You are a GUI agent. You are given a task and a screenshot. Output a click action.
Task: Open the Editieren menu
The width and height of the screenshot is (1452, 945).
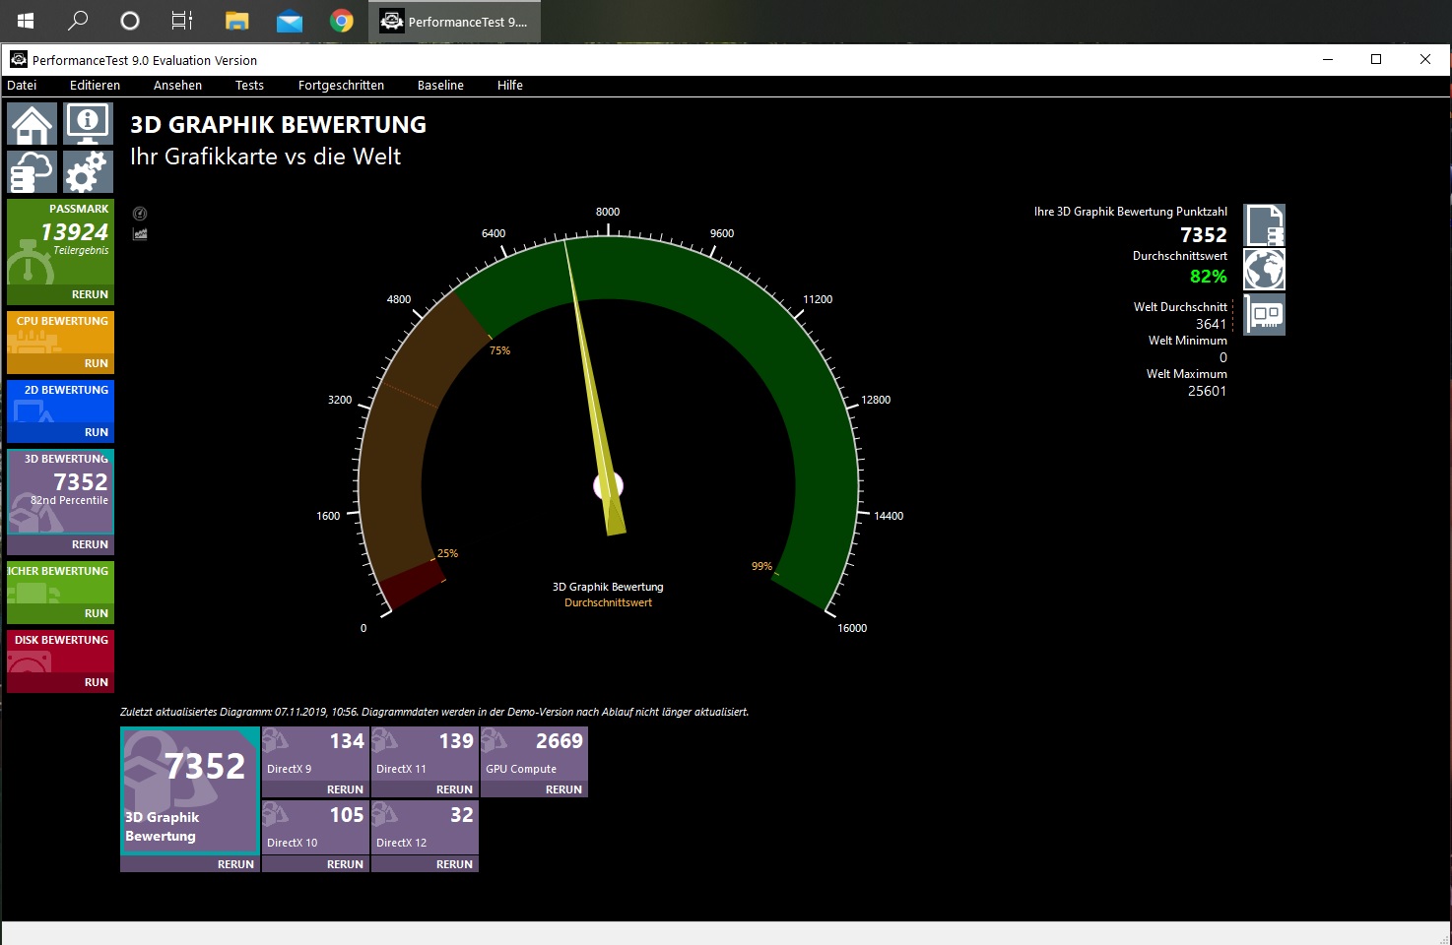pos(95,86)
